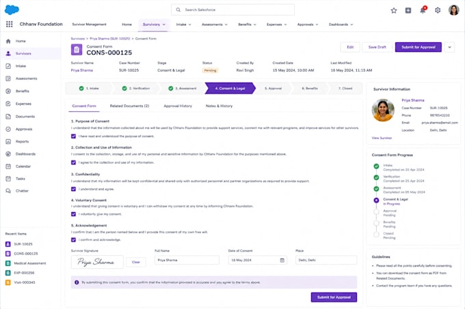
Task: Switch to Approval History tab
Action: click(178, 106)
